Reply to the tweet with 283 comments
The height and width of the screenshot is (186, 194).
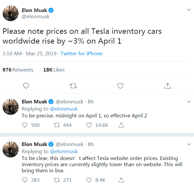pos(25,180)
